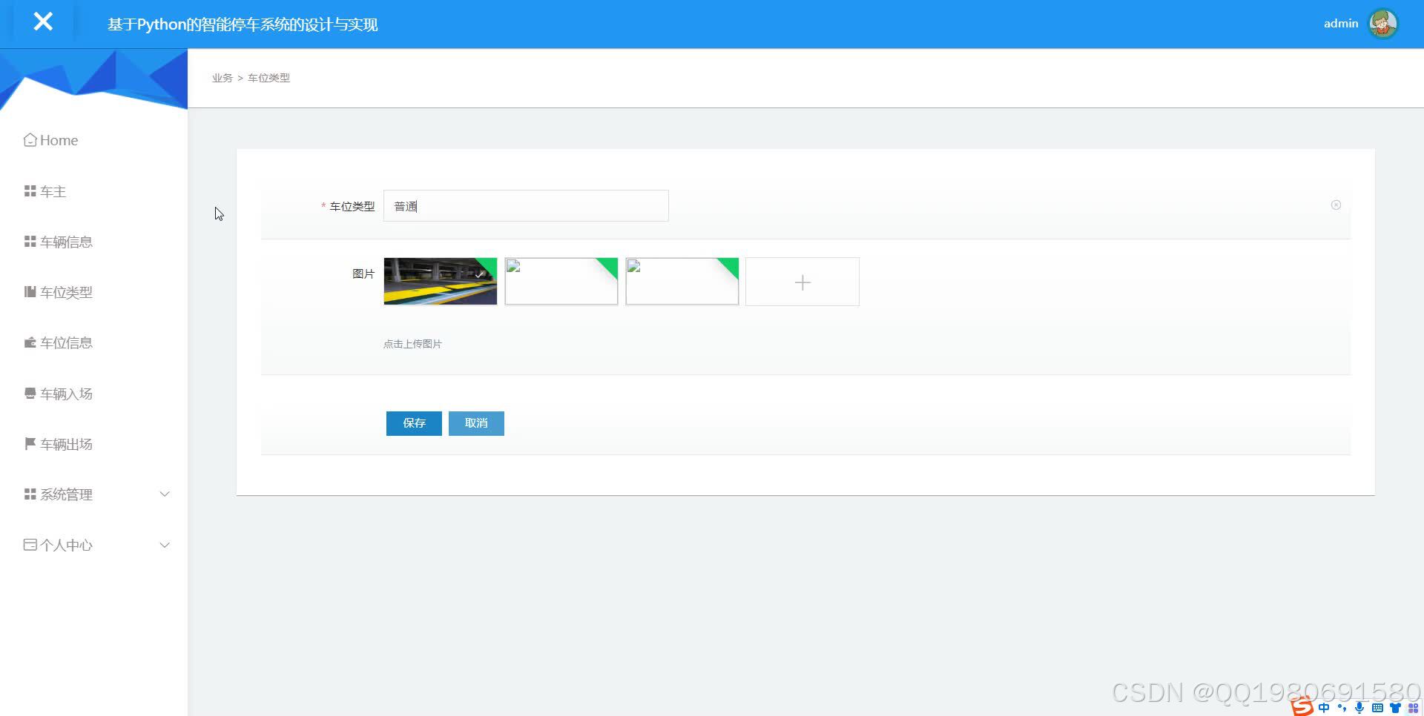Expand the 个人中心 submenu chevron
Screen dimensions: 1424x716
(x=165, y=545)
